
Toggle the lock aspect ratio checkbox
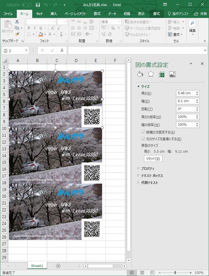(x=143, y=132)
